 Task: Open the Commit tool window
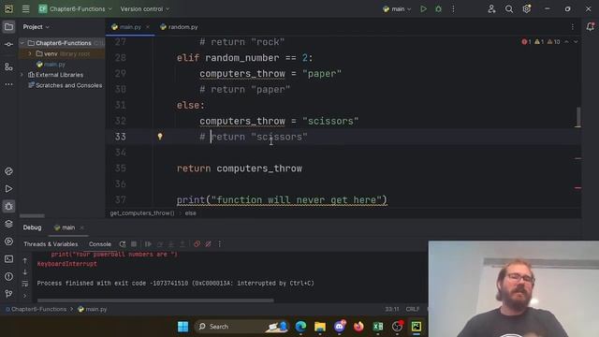8,44
